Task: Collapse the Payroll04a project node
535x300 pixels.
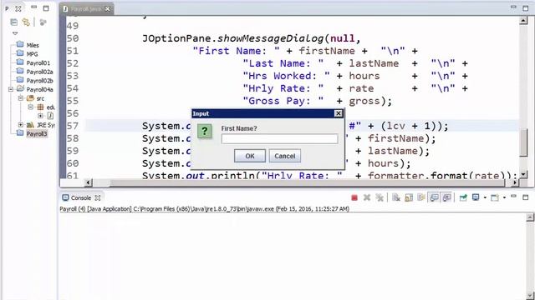Action: [11, 89]
